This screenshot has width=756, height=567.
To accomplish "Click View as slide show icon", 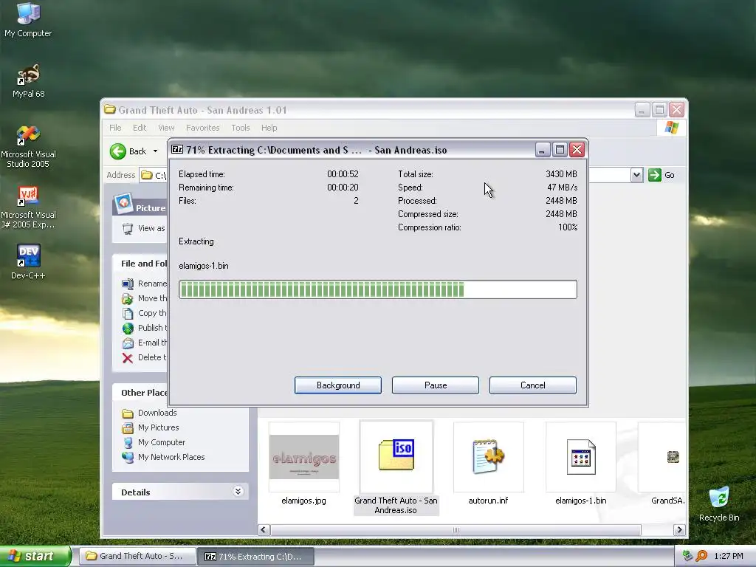I will point(127,229).
